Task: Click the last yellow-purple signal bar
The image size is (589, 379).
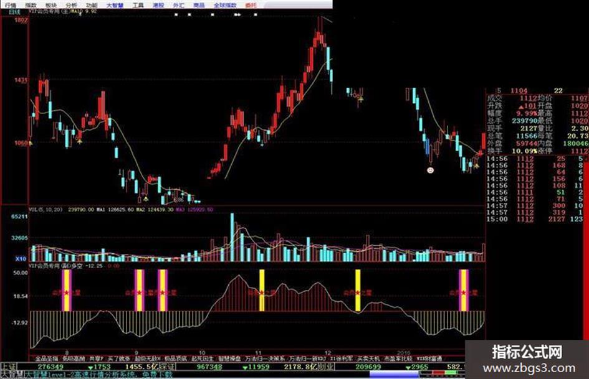Action: tap(464, 291)
